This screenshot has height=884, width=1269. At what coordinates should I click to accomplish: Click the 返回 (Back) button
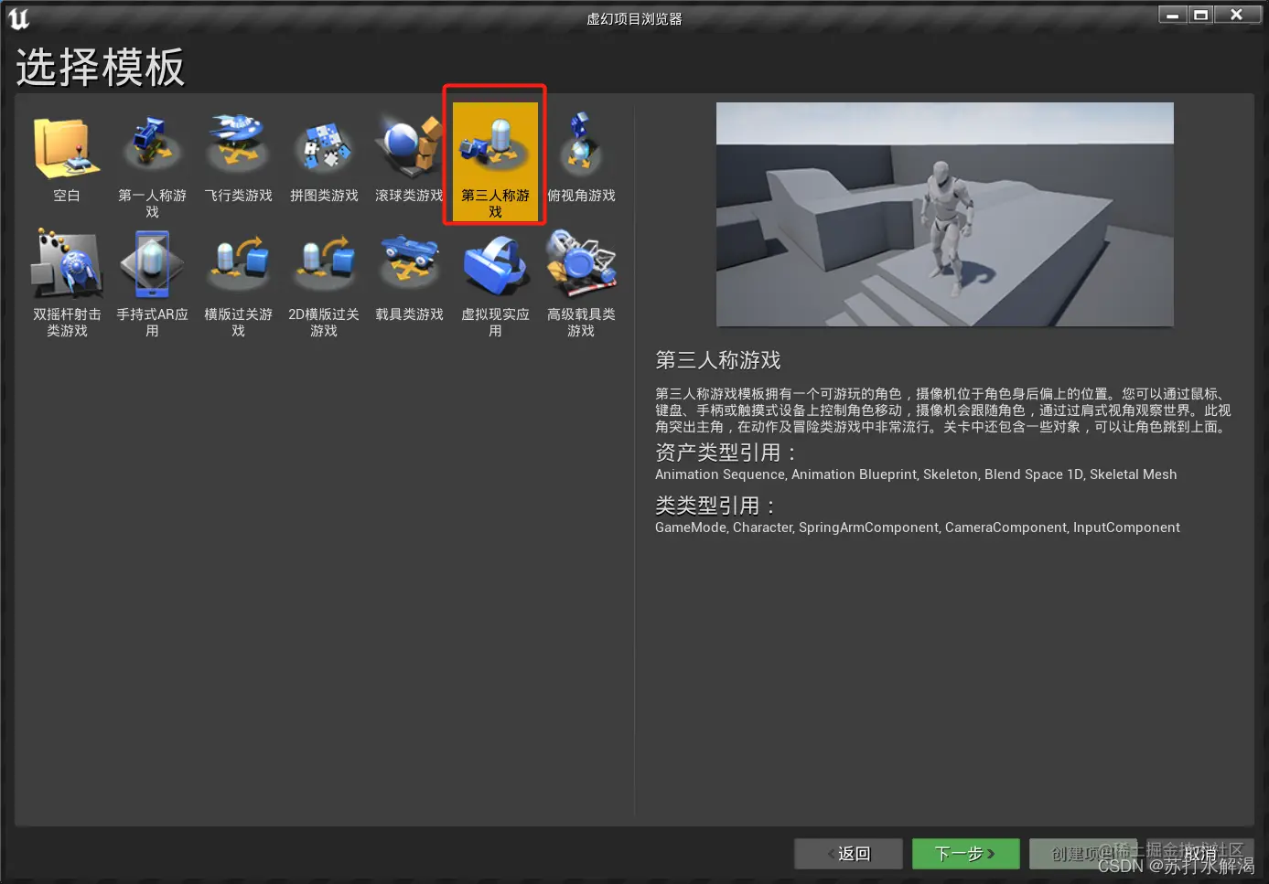(847, 853)
